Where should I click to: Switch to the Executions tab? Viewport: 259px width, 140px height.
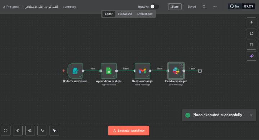point(125,14)
